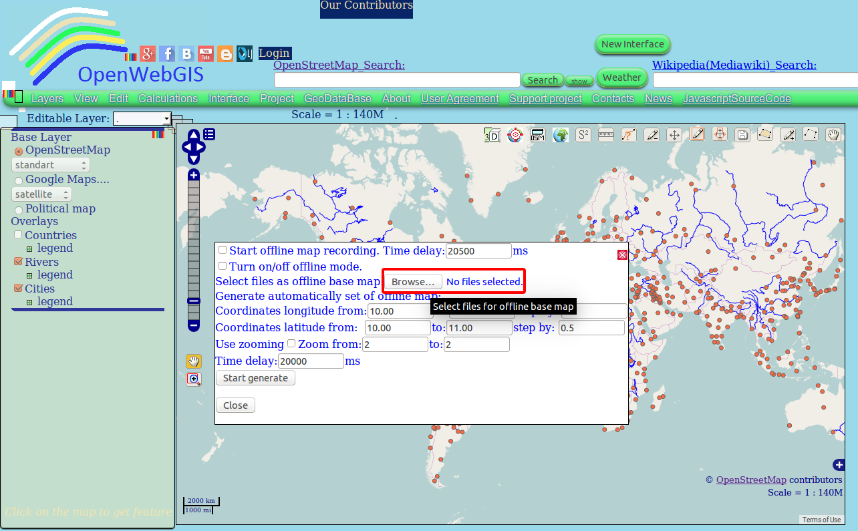Viewport: 858px width, 531px height.
Task: Click the Start generate button
Action: (255, 378)
